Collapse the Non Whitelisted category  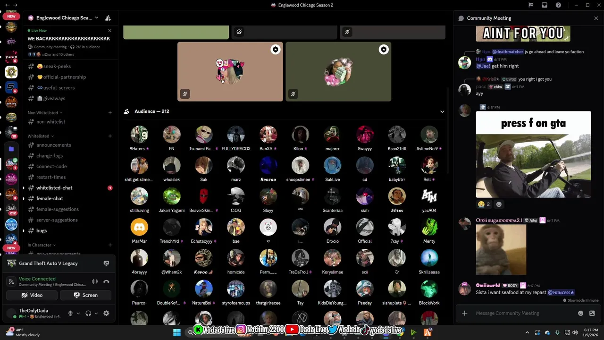(x=45, y=113)
